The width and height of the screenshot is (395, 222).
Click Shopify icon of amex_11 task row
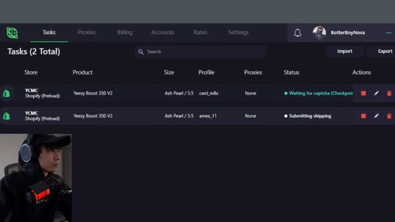[6, 116]
